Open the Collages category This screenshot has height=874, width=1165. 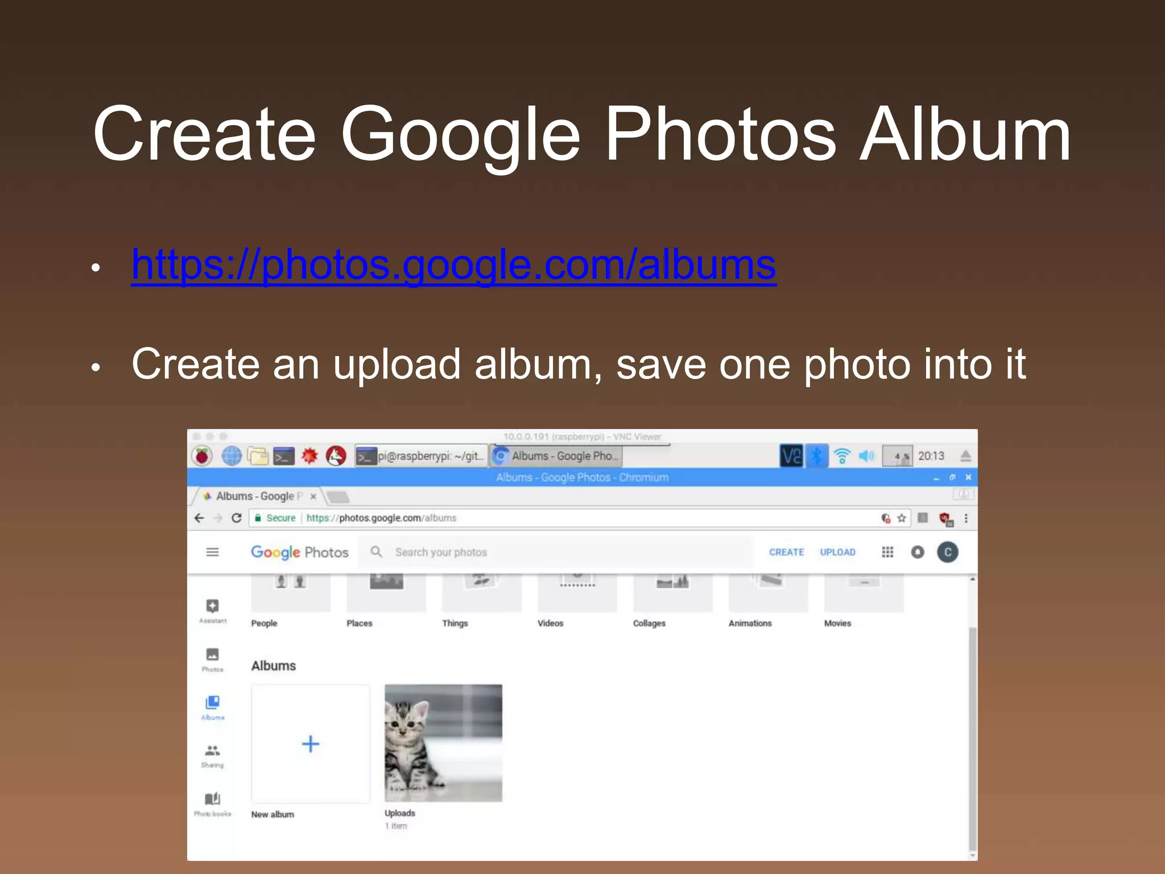point(673,601)
